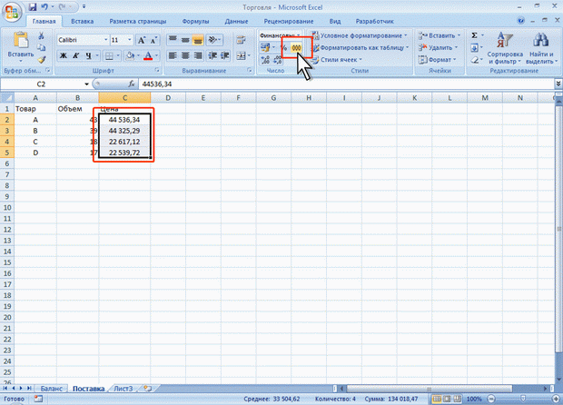The width and height of the screenshot is (563, 405).
Task: Decrease the cell indent
Action: click(212, 55)
